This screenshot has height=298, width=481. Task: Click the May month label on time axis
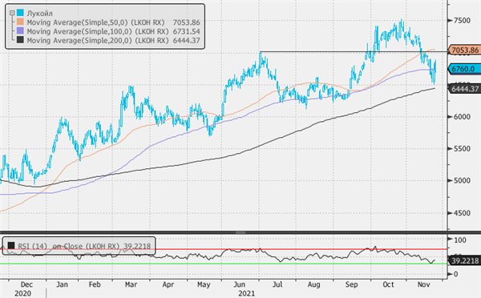pos(204,285)
